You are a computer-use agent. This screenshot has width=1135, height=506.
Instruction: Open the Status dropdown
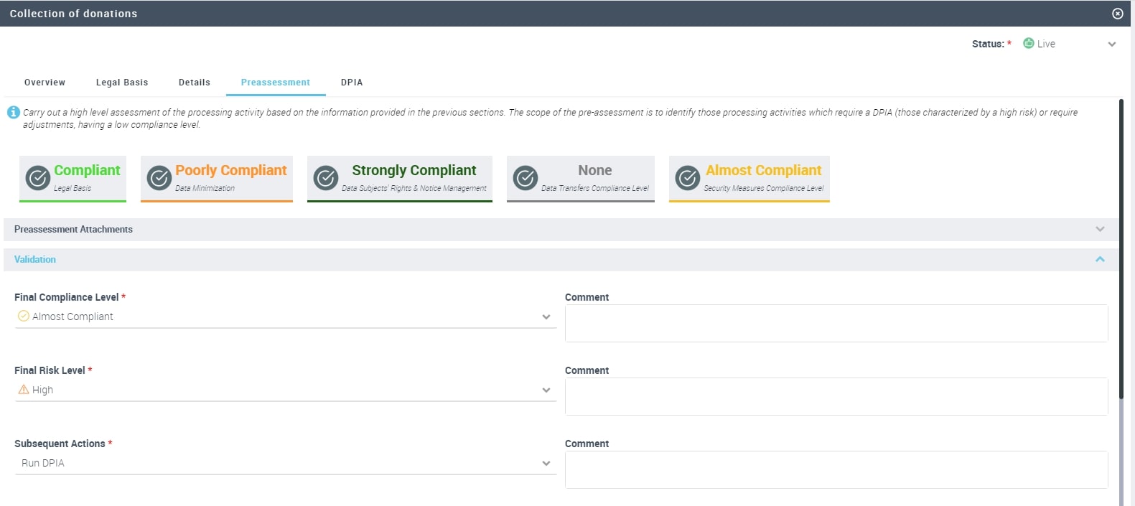click(1111, 44)
